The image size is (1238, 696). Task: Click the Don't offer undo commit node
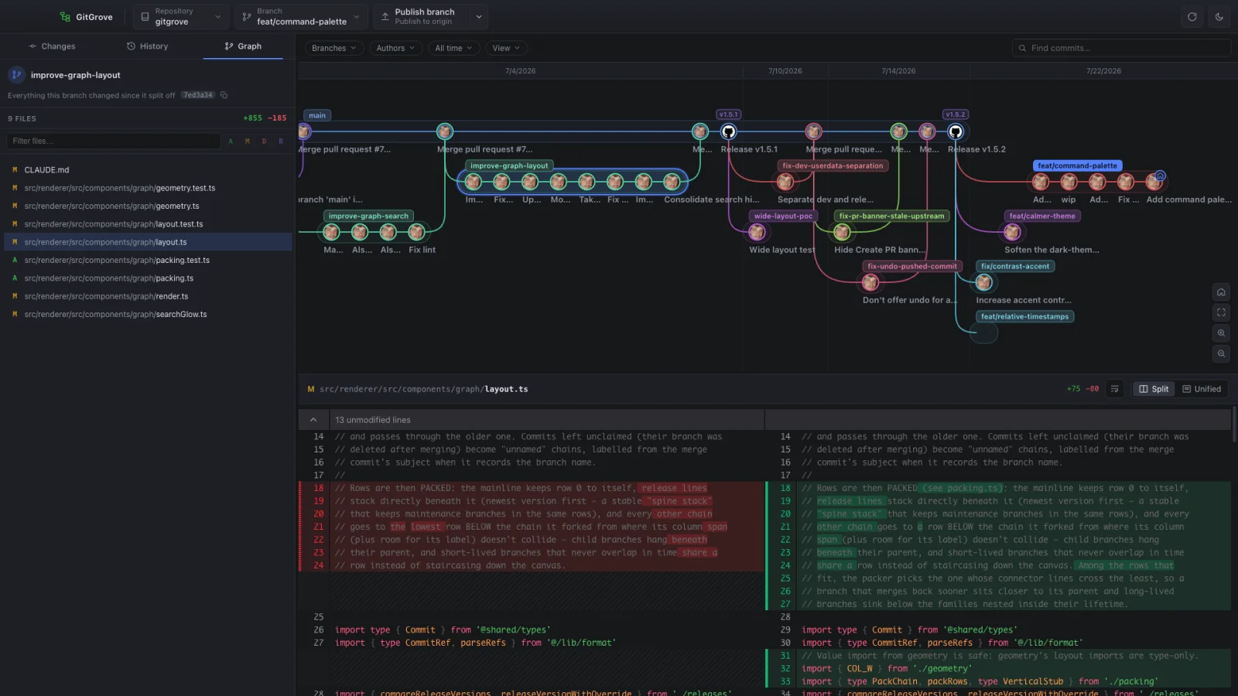coord(870,282)
